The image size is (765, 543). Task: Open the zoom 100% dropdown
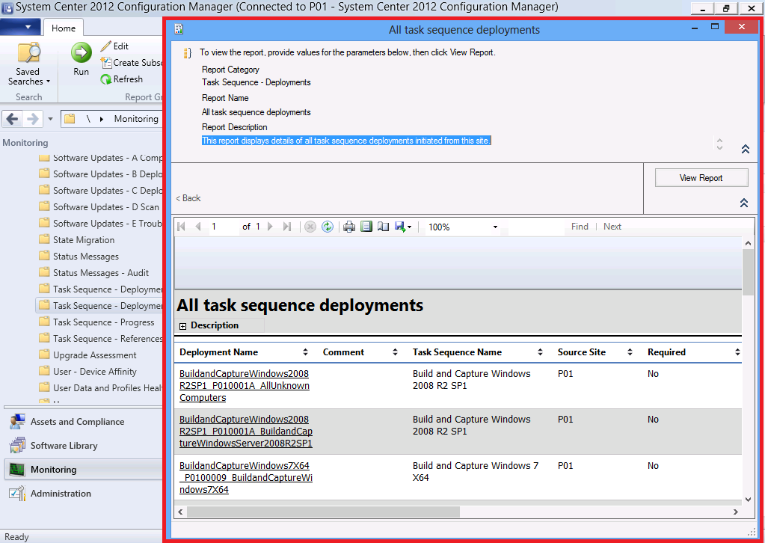click(x=495, y=227)
